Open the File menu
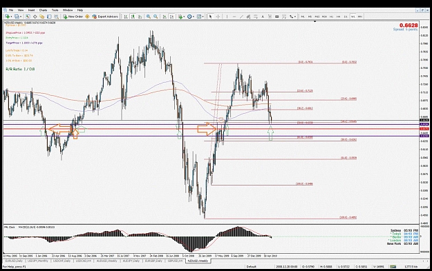432x271 pixels. point(11,10)
